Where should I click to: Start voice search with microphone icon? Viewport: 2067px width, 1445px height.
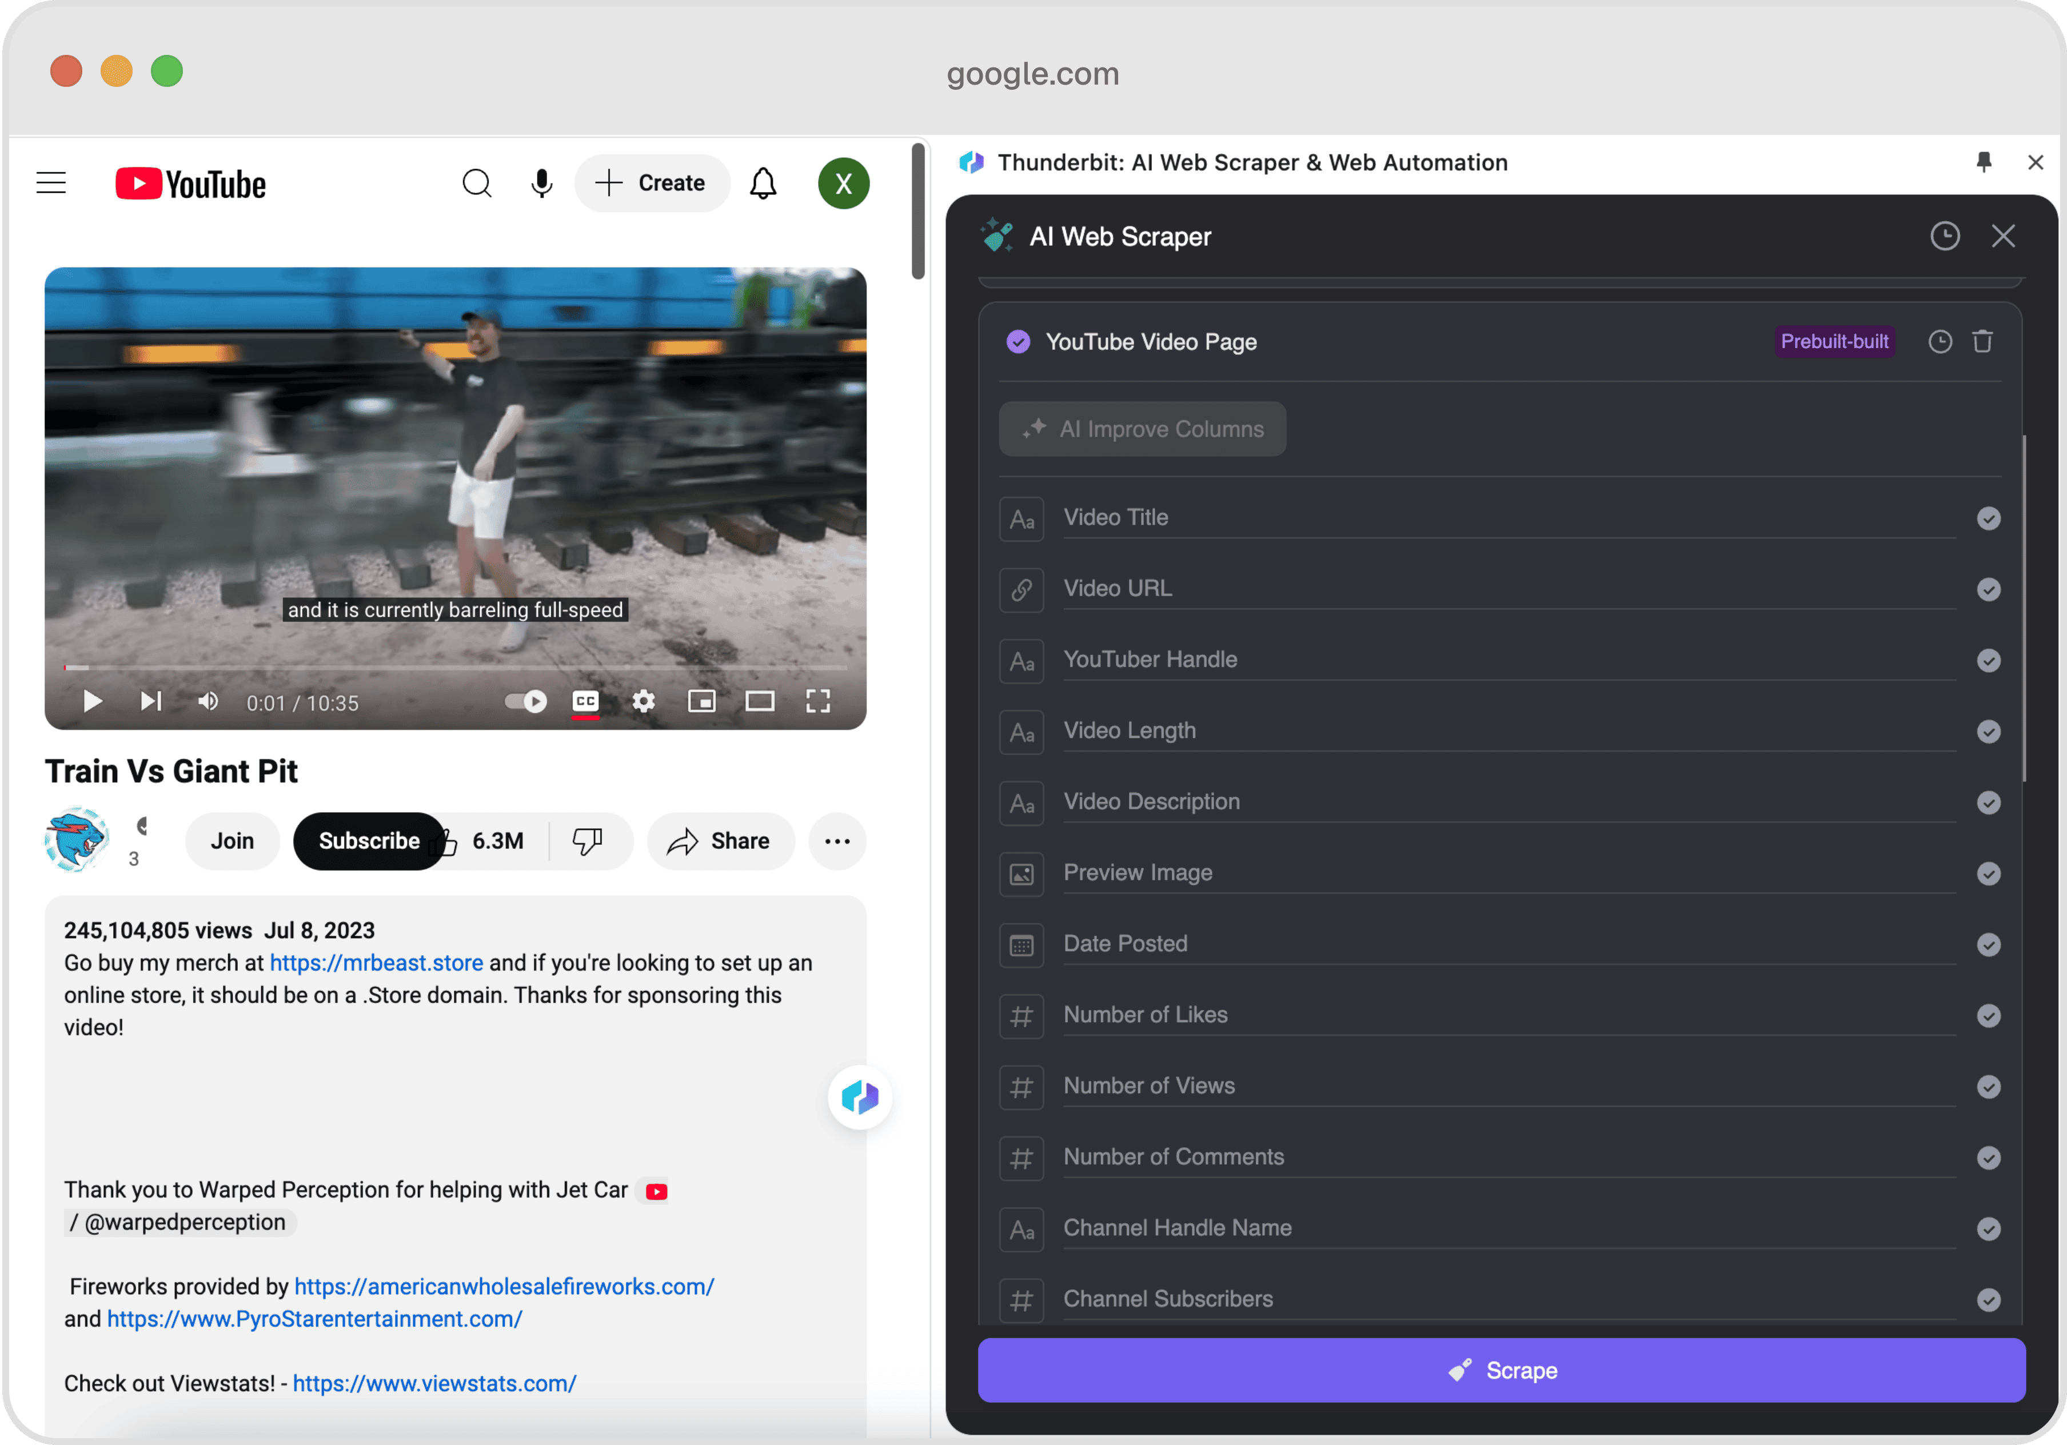tap(541, 183)
